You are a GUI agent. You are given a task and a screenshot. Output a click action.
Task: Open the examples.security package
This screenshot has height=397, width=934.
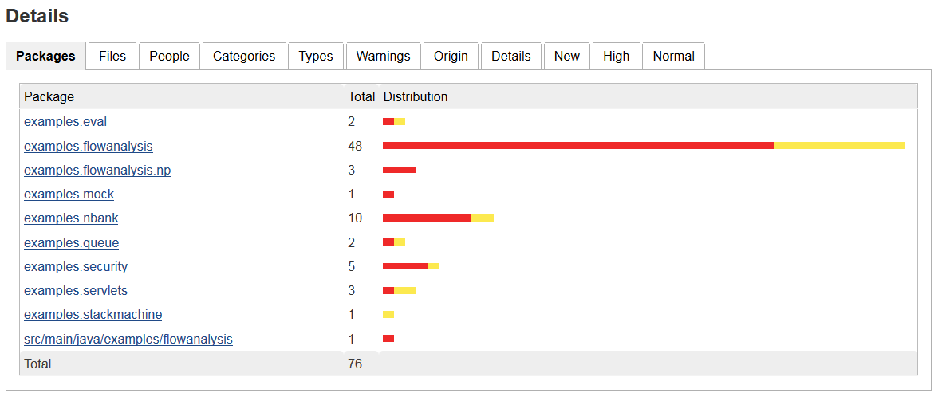click(x=76, y=266)
